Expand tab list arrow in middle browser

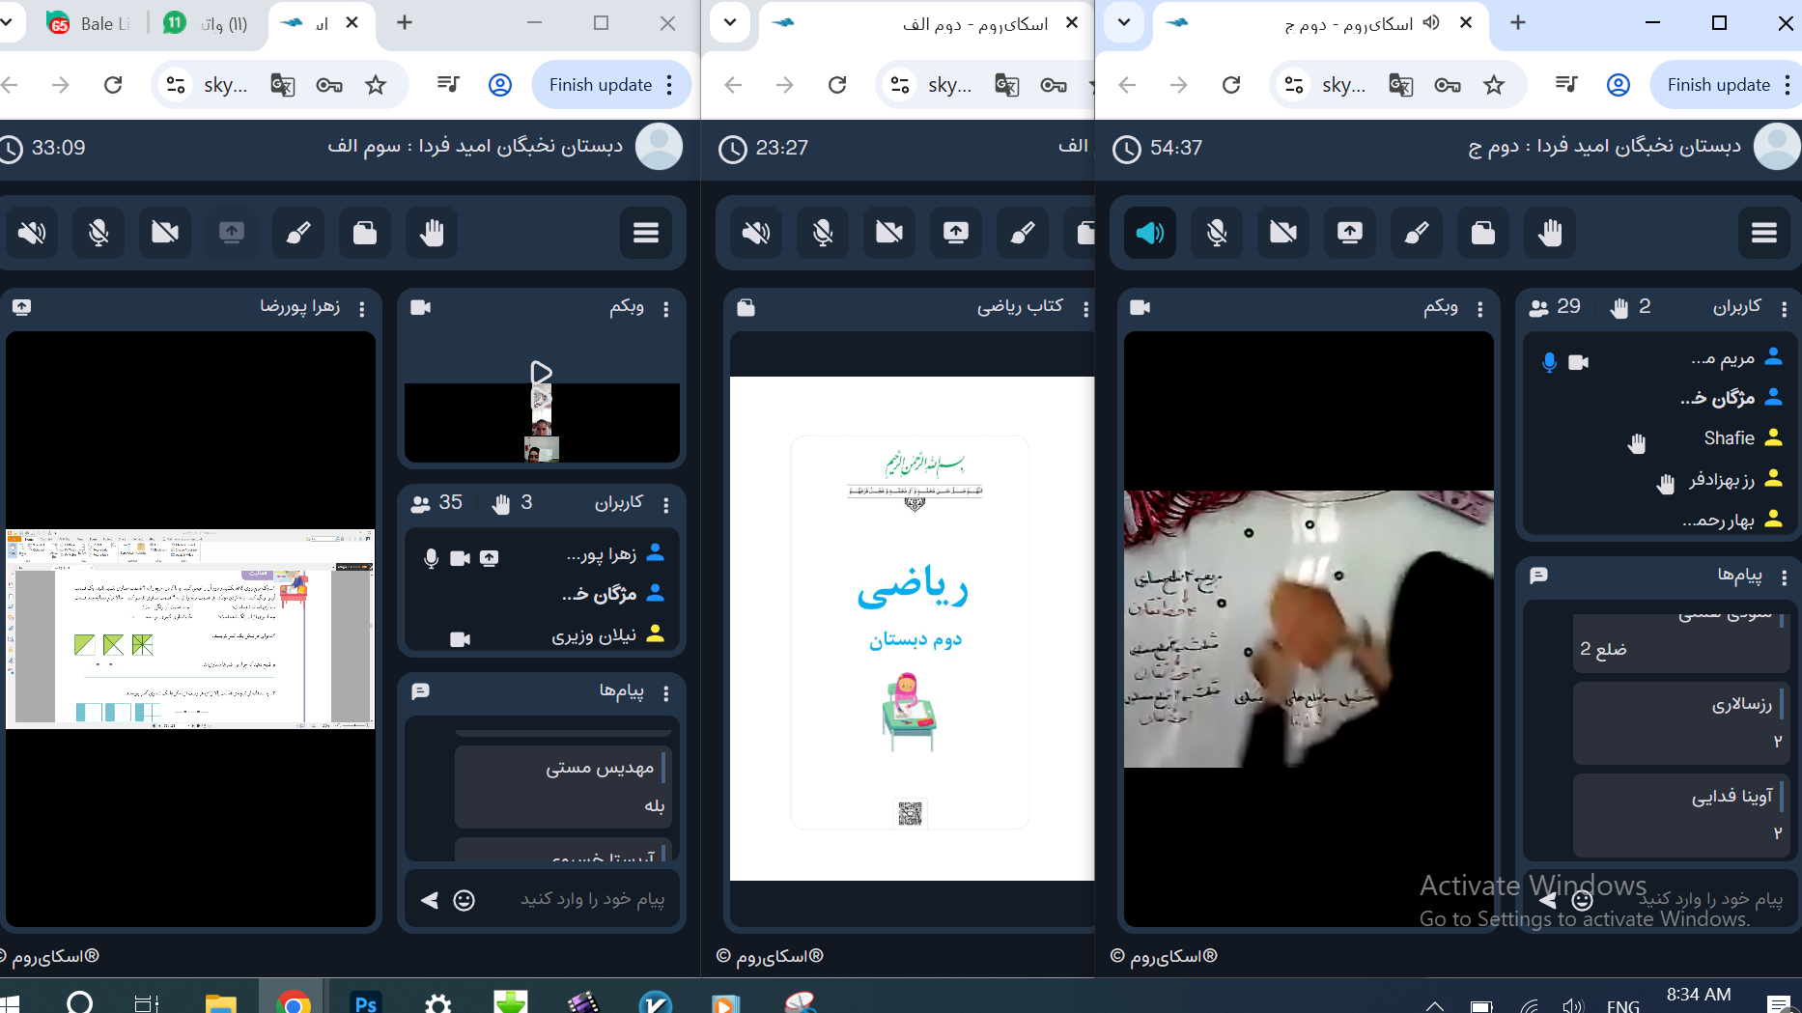coord(730,23)
